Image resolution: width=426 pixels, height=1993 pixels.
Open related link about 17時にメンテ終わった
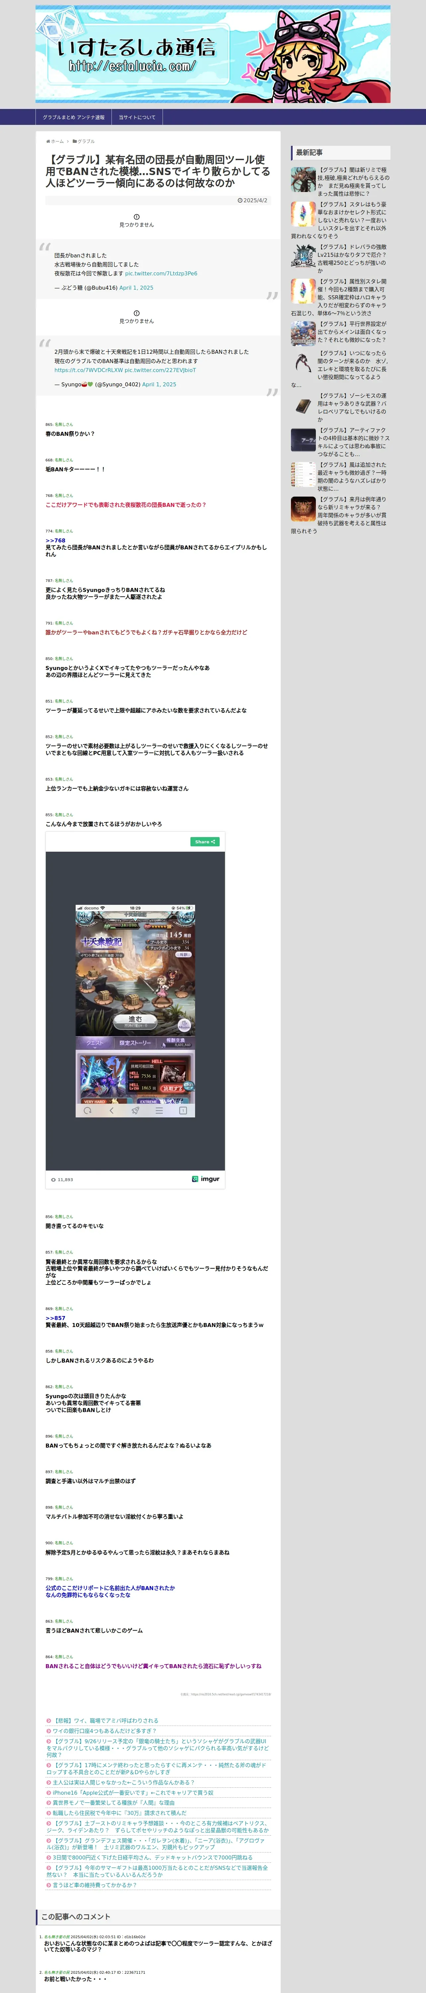click(x=156, y=1769)
